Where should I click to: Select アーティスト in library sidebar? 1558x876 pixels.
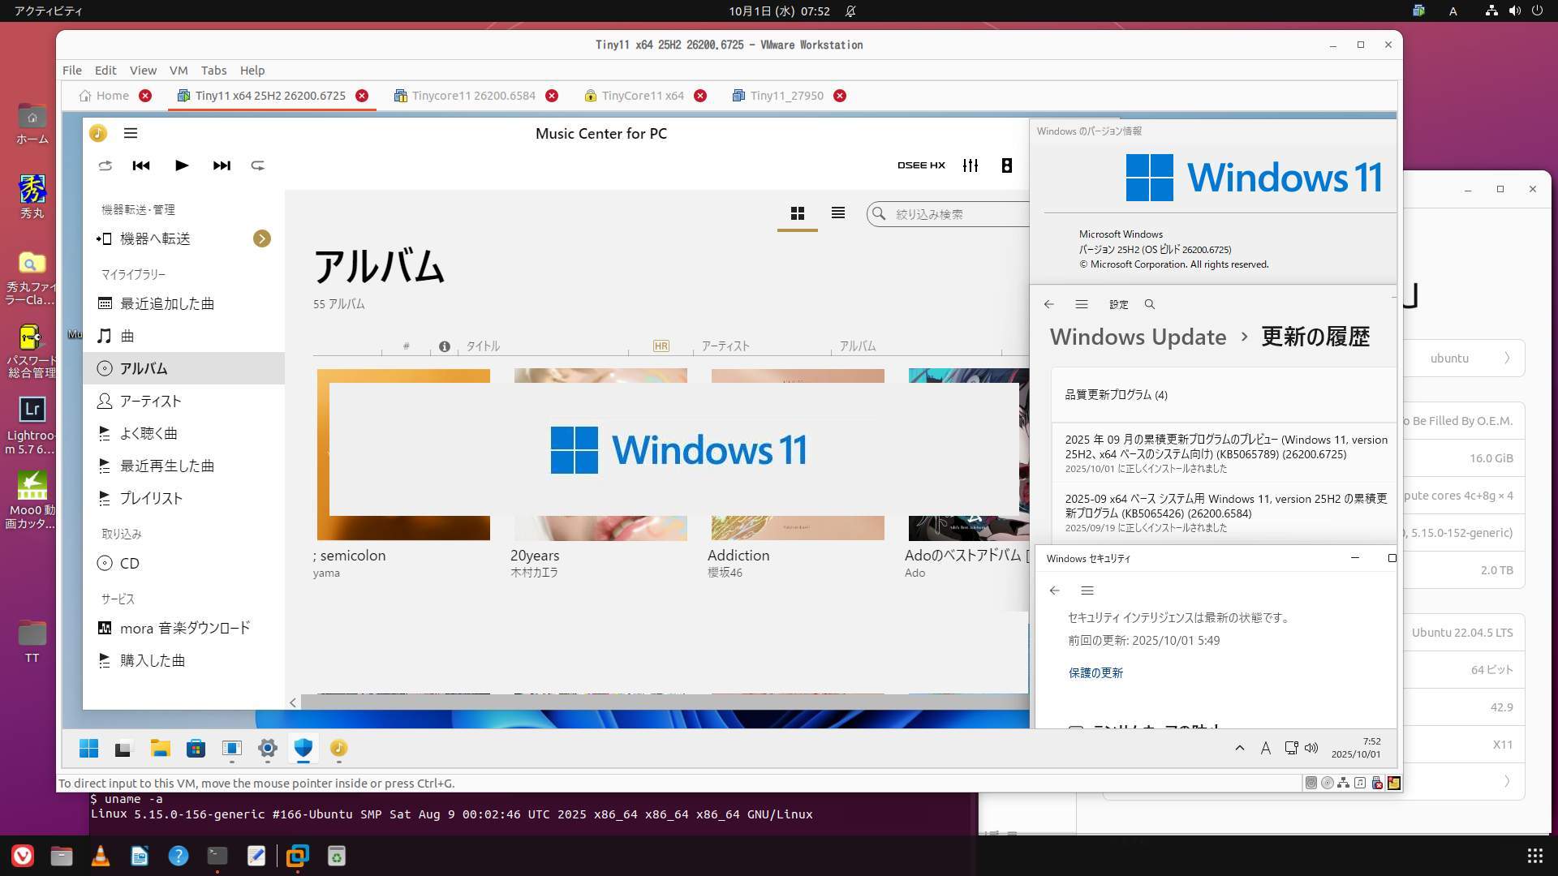150,401
